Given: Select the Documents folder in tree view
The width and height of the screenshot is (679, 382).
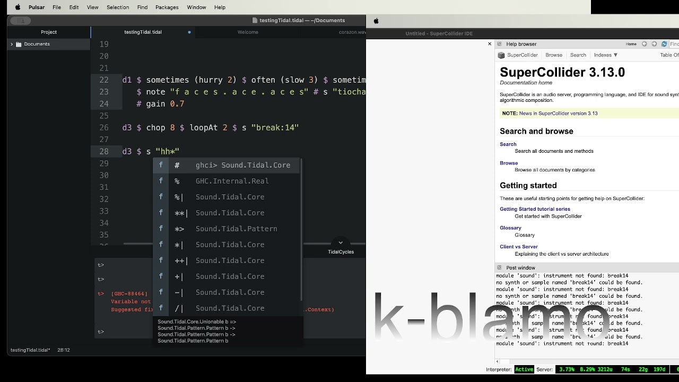Looking at the screenshot, I should click(37, 44).
